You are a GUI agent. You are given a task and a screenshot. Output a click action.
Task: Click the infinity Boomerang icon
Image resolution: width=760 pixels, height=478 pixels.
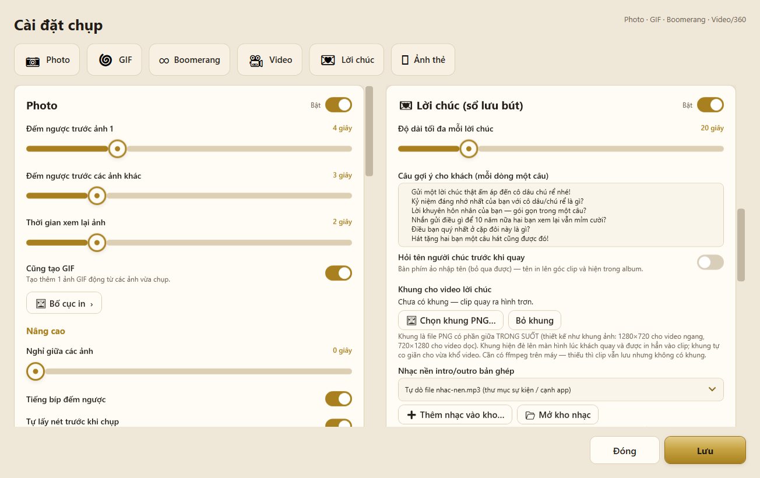tap(164, 61)
